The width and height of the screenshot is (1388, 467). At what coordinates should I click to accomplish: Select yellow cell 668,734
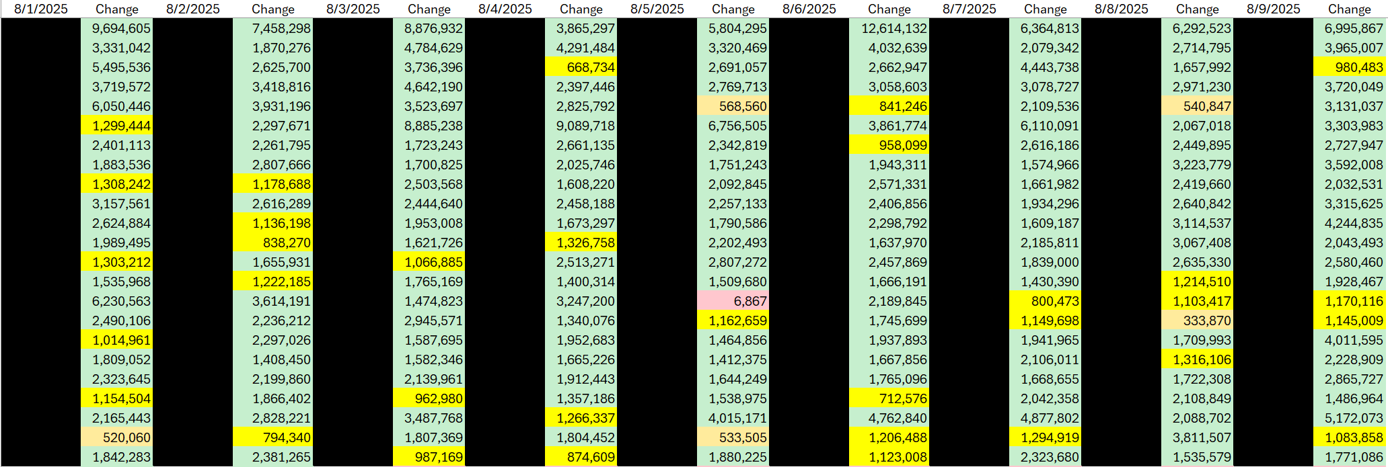[x=581, y=67]
